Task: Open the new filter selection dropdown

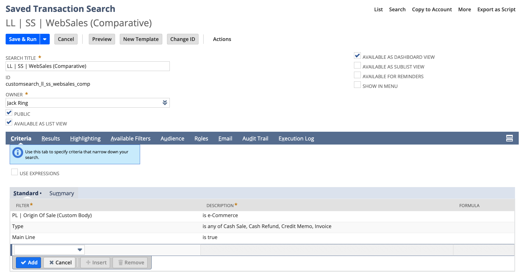Action: point(80,250)
